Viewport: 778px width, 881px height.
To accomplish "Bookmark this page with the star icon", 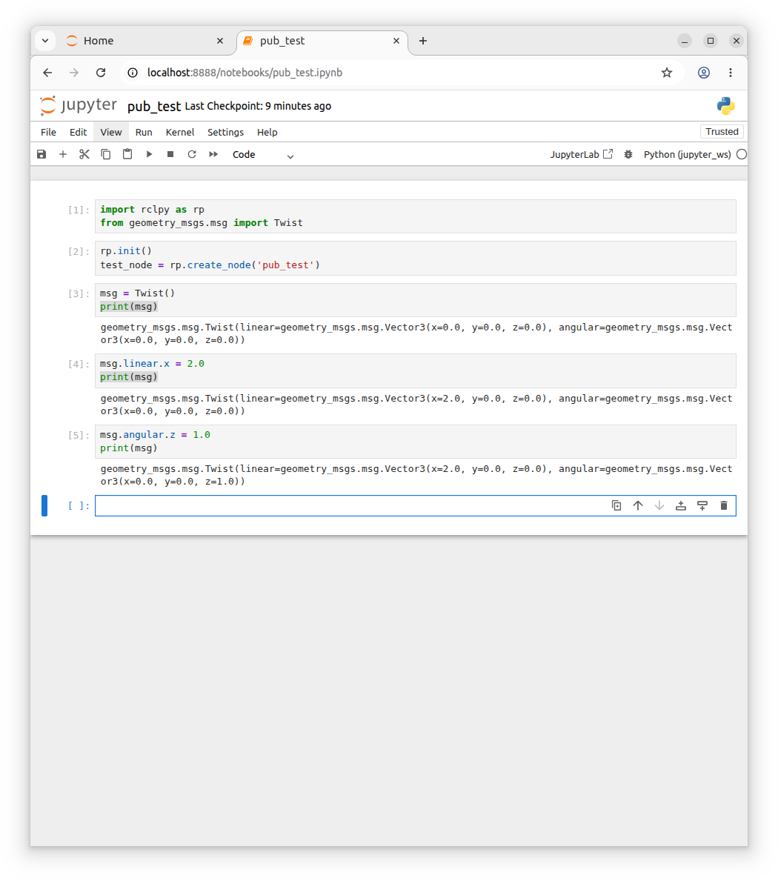I will [667, 73].
